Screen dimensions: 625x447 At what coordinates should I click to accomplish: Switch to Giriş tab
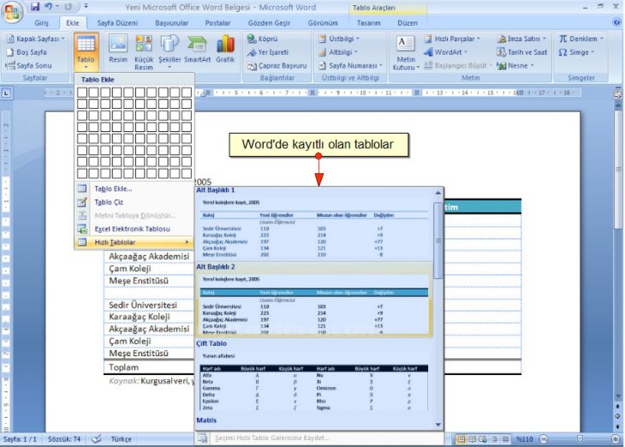click(x=41, y=23)
